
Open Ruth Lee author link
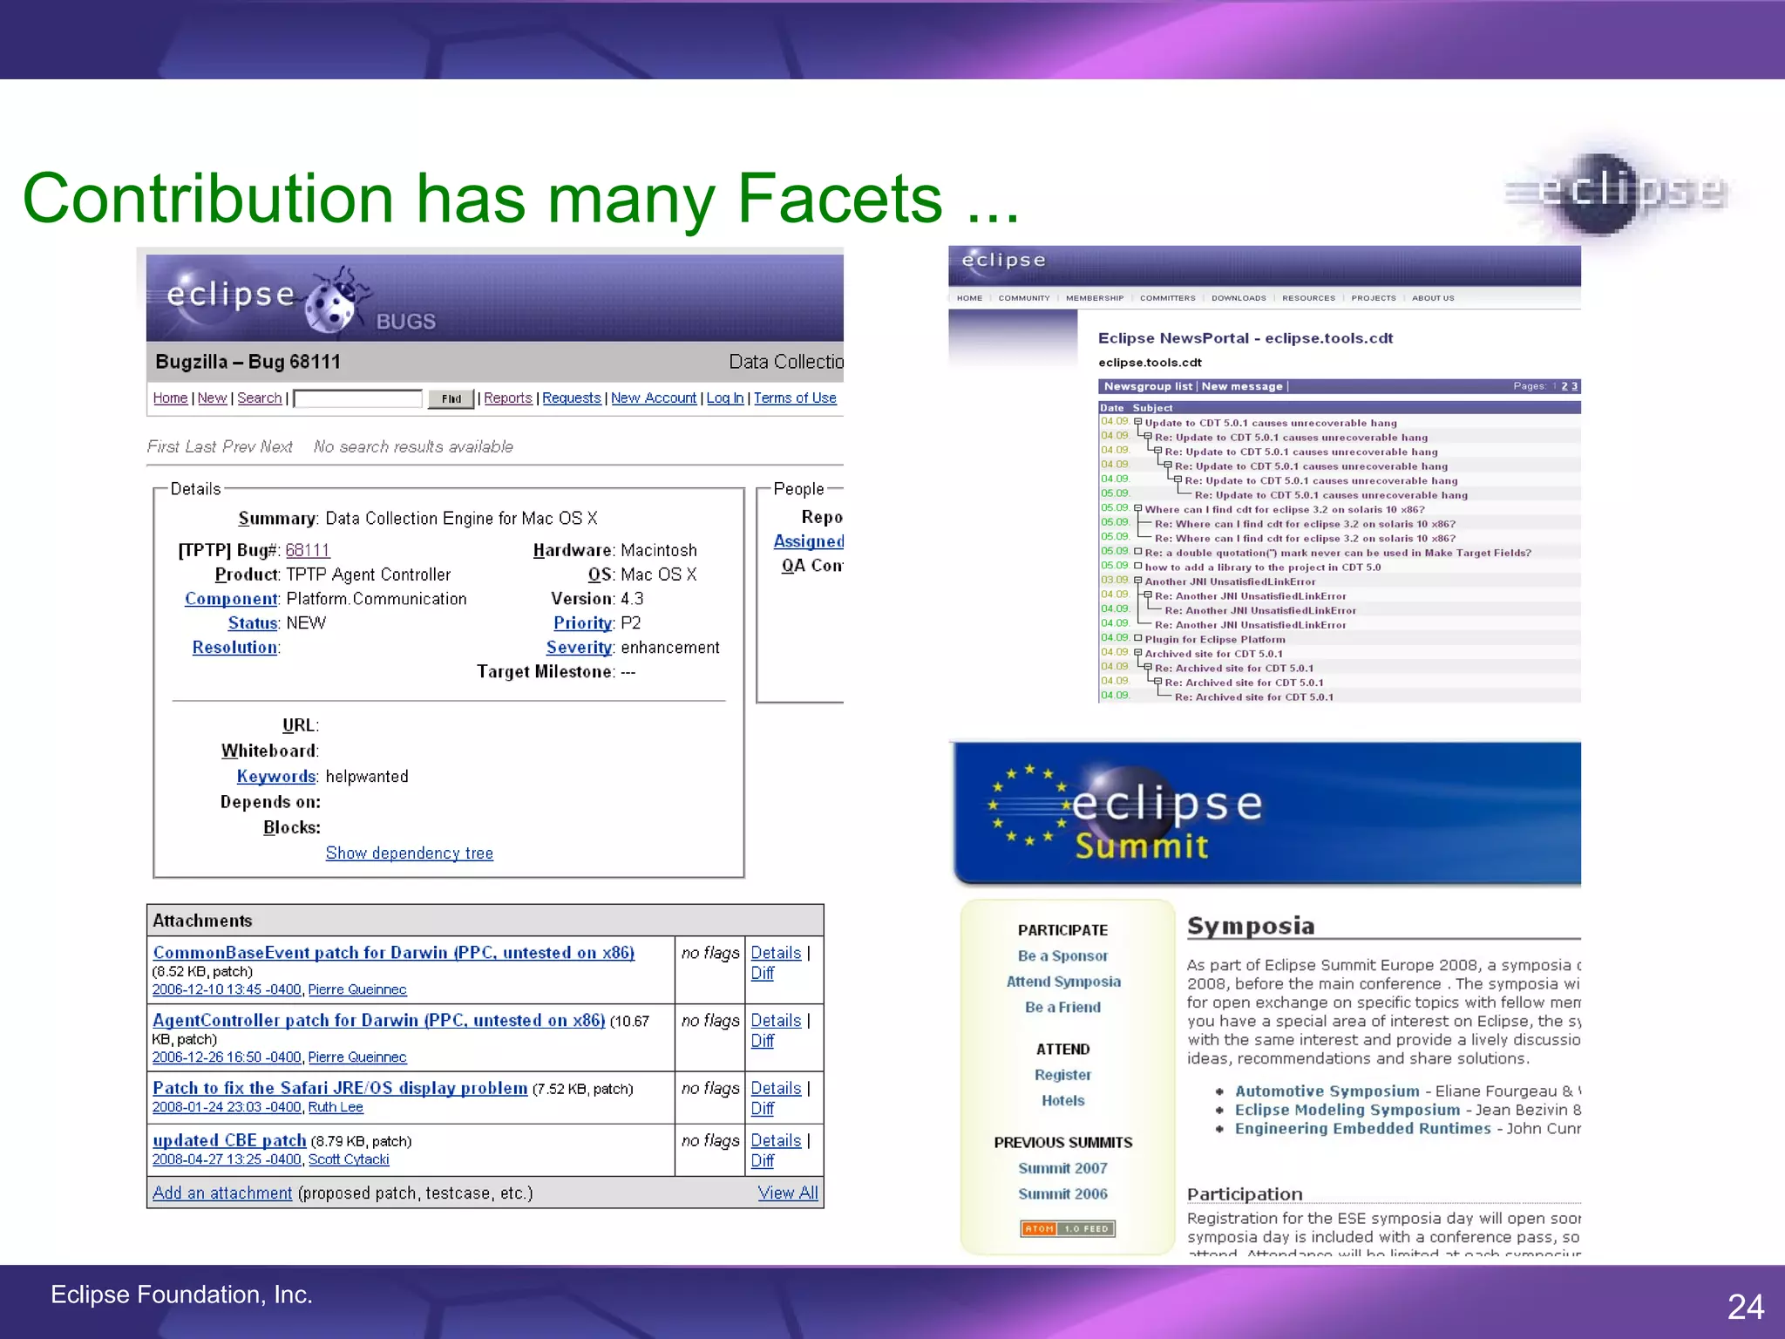pos(336,1107)
